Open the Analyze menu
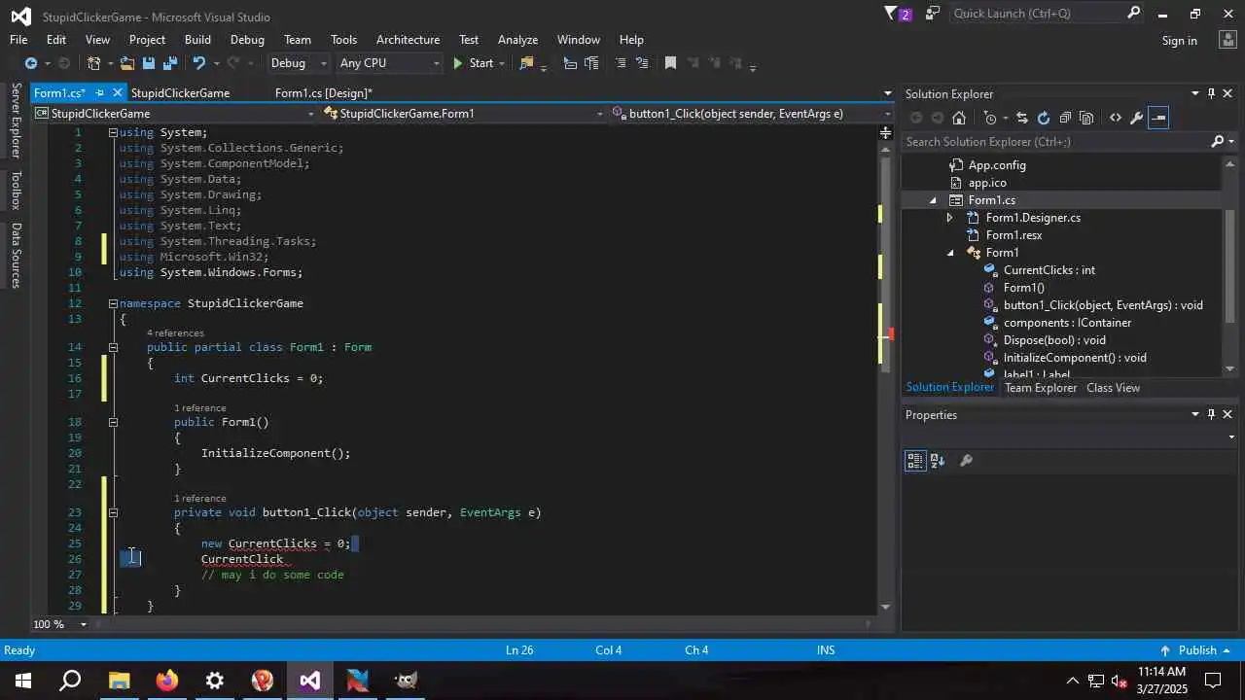 517,40
